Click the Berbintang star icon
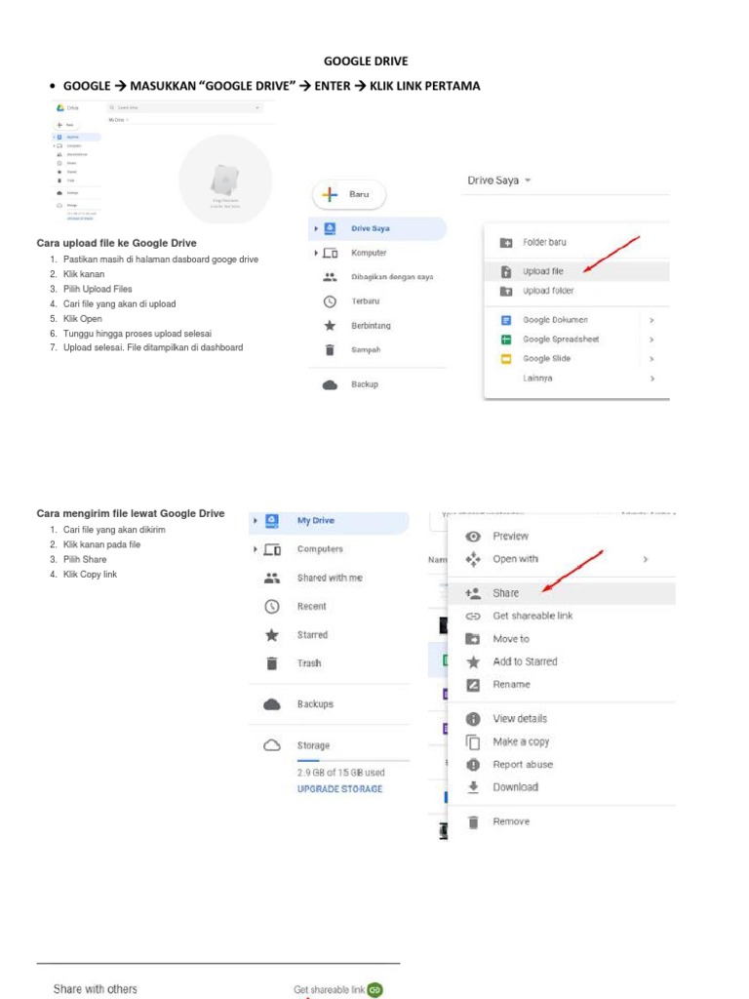Image resolution: width=749 pixels, height=999 pixels. point(330,326)
